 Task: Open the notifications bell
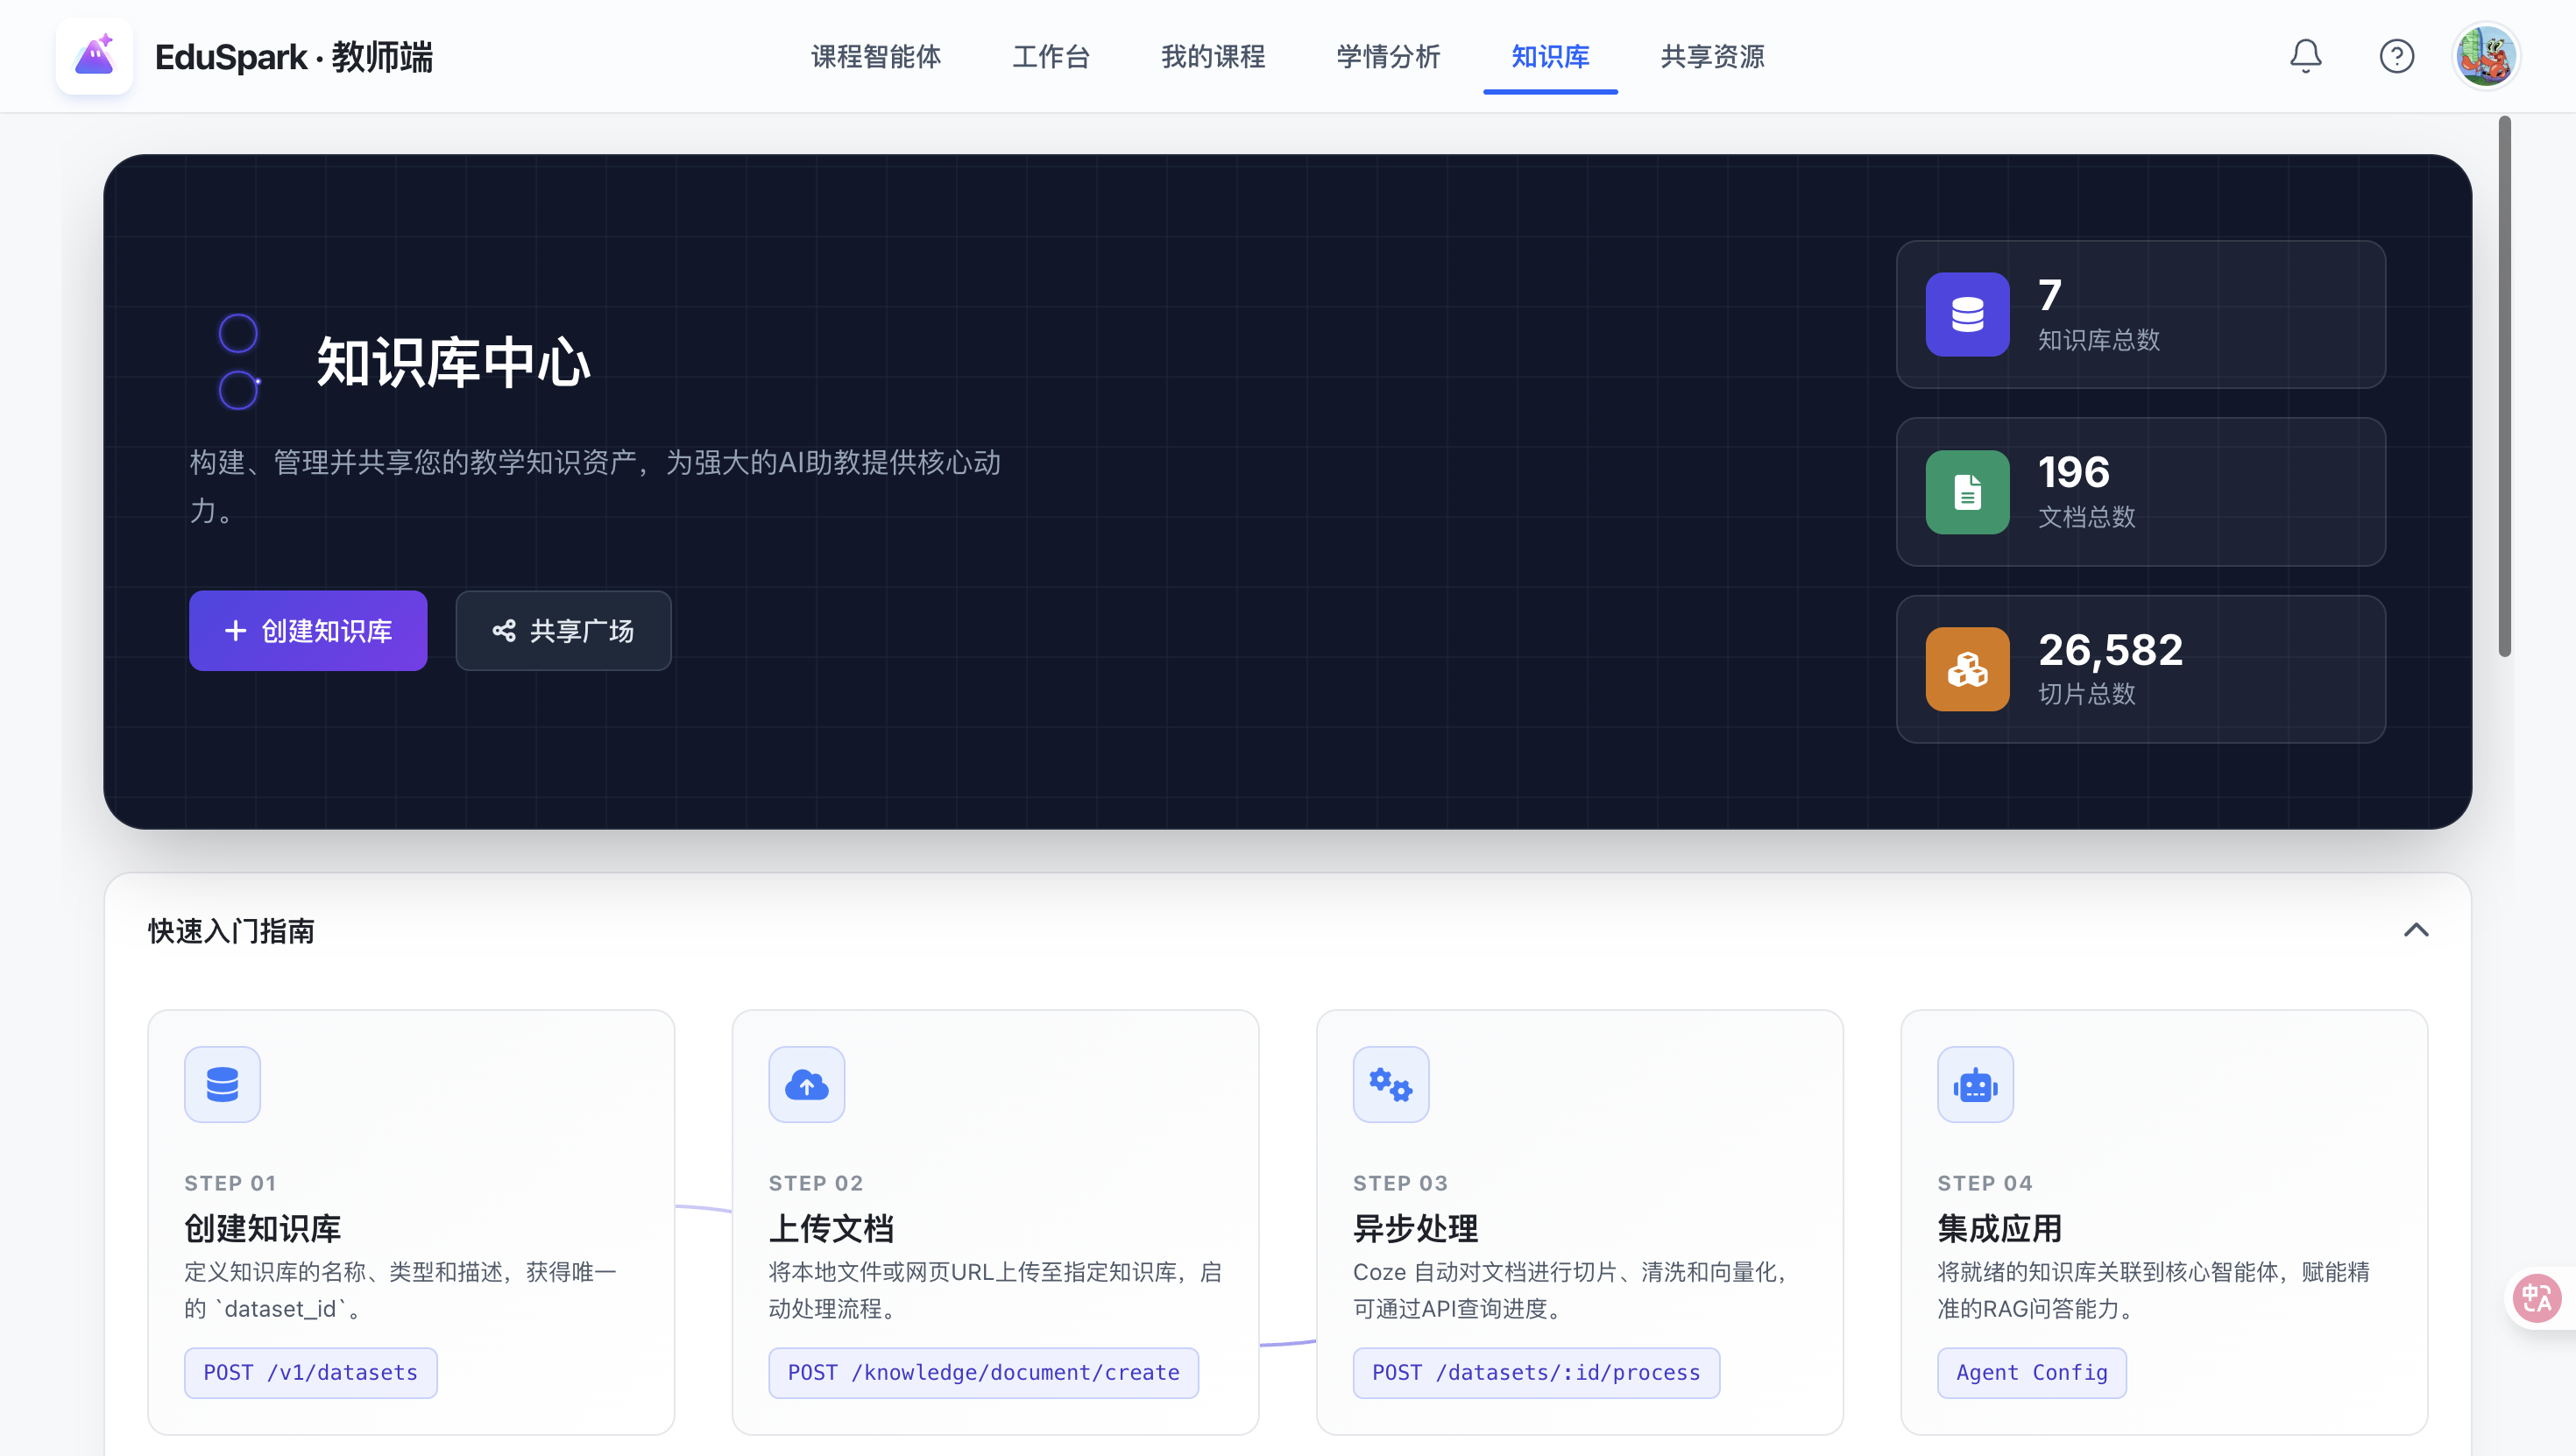click(2305, 56)
